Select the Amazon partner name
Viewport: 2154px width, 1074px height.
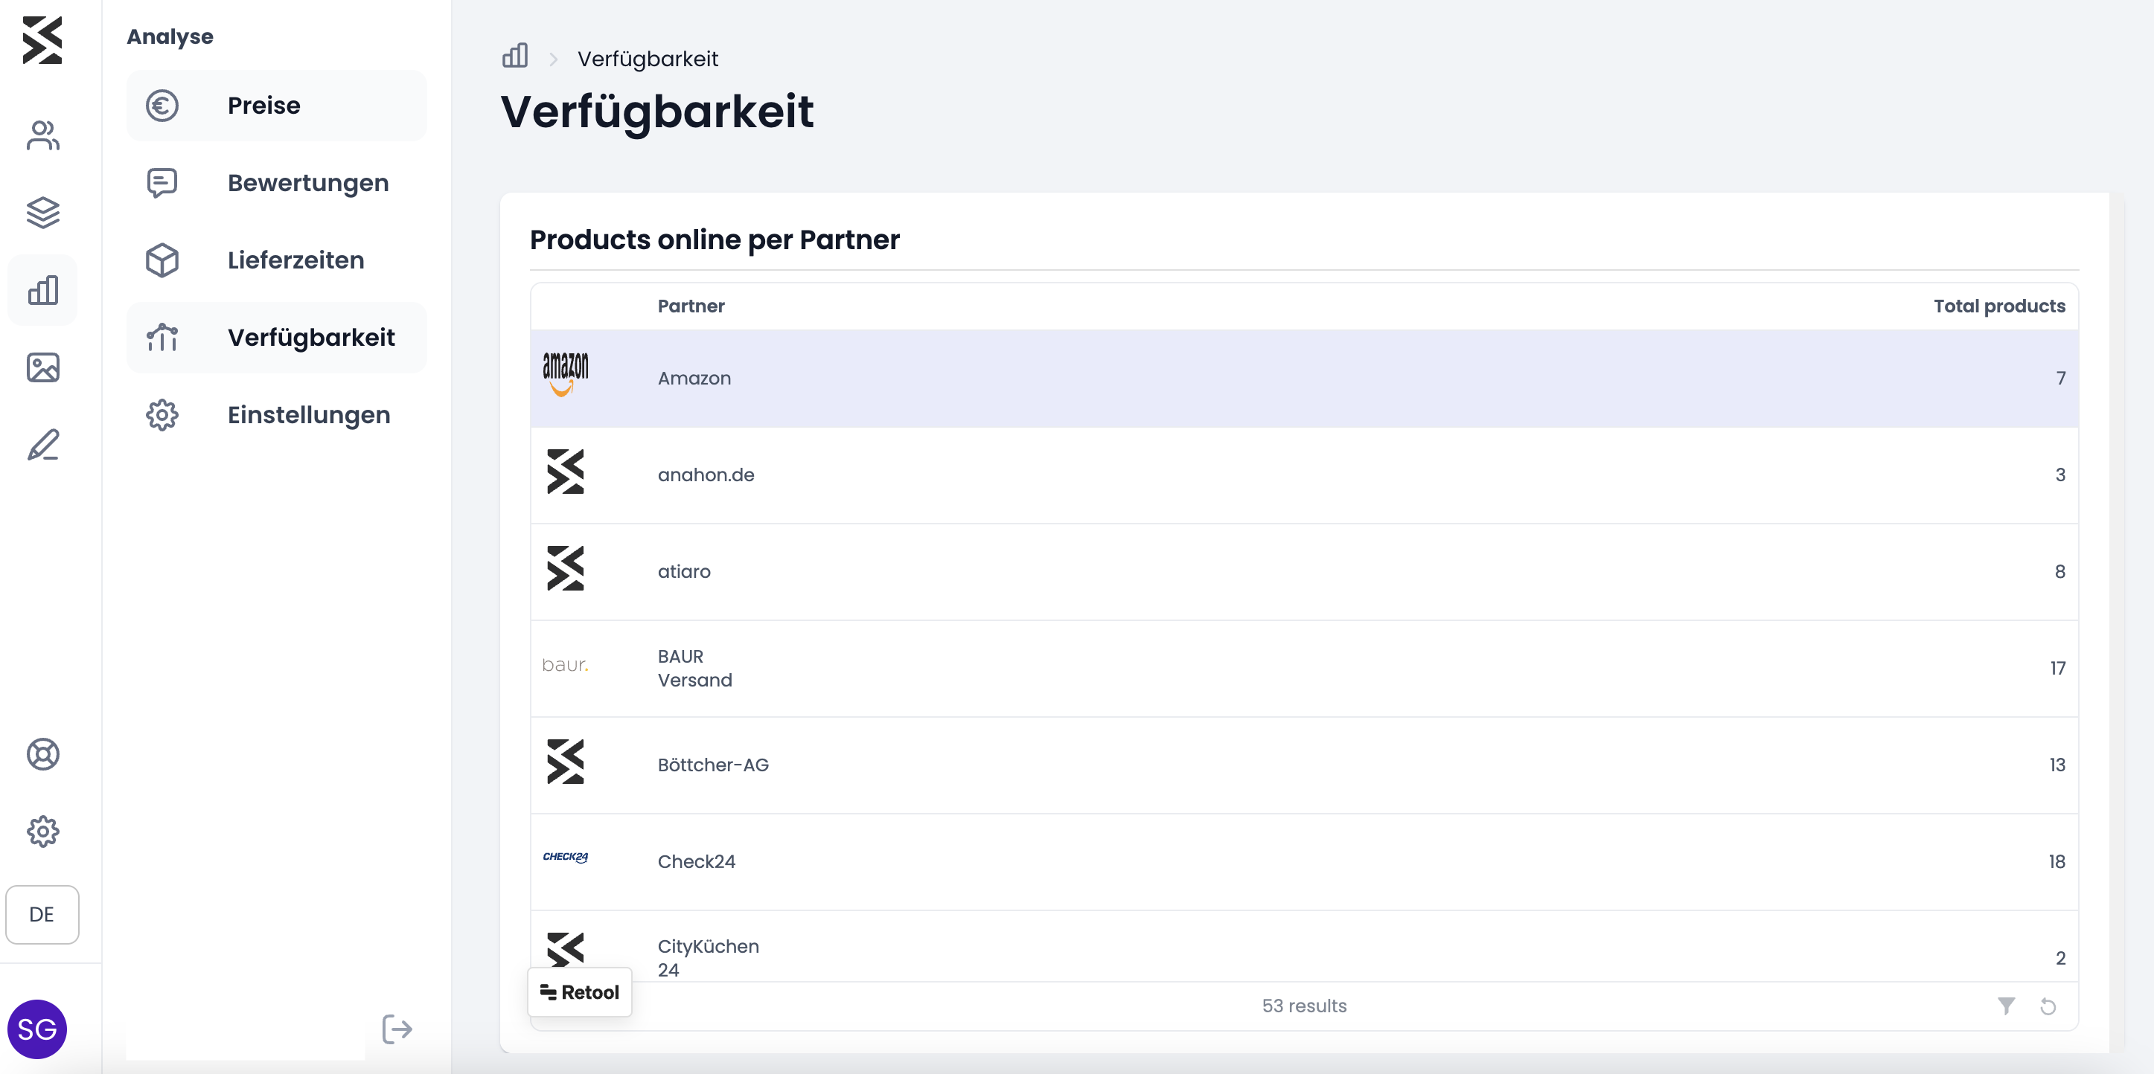(694, 378)
